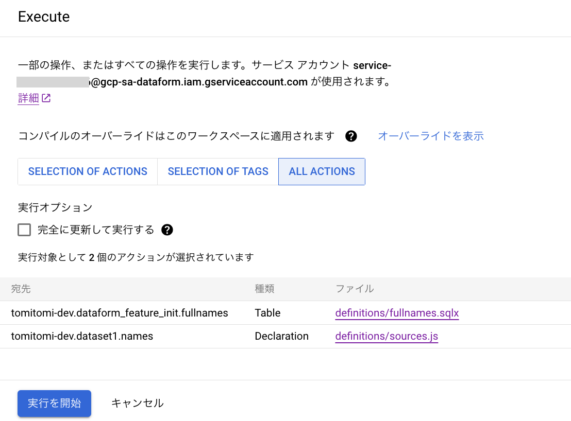The height and width of the screenshot is (421, 571).
Task: Open the definitions/fullnames.sqlx file link
Action: [x=397, y=313]
